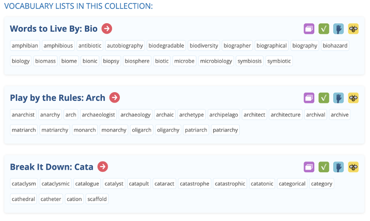Open flashcards for Play by the Rules: Arch
Screen dimensions: 370x221
(309, 98)
